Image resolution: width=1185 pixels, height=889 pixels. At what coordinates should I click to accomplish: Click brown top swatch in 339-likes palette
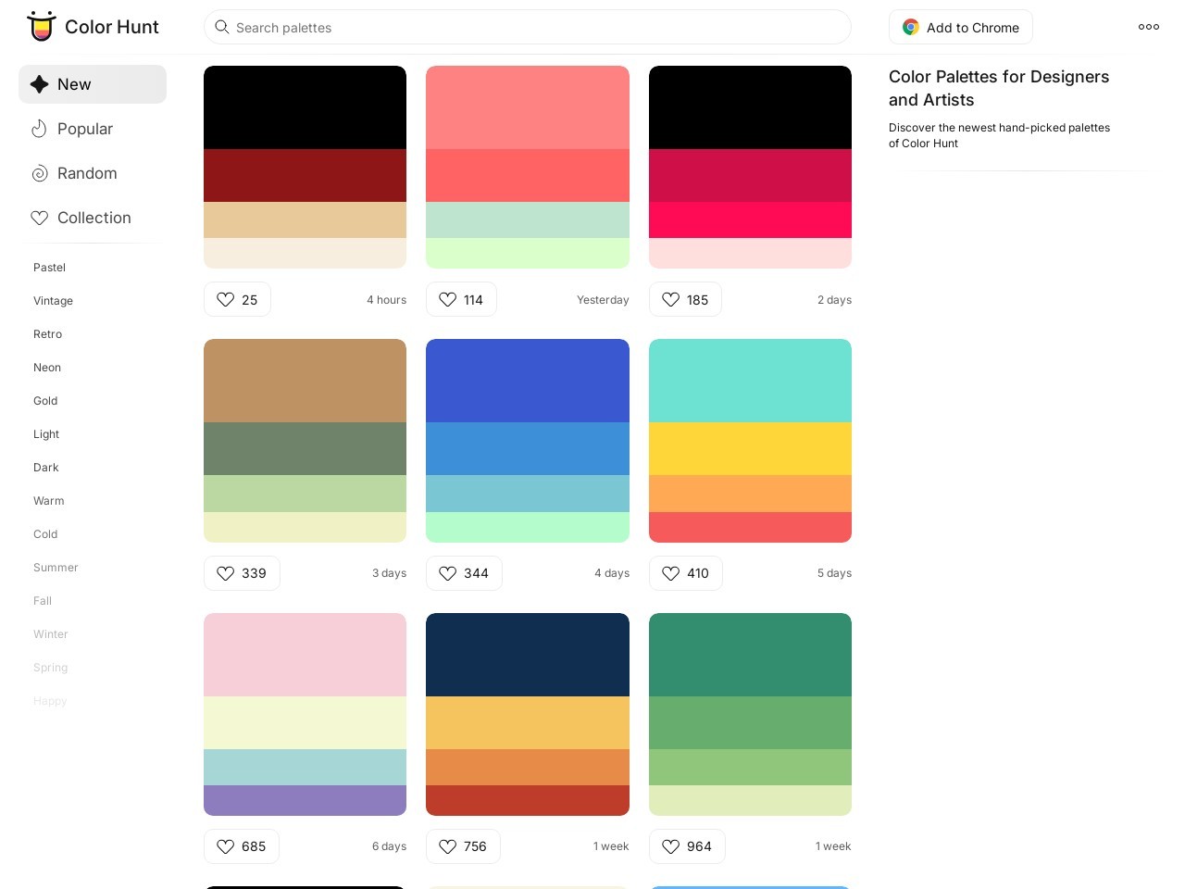click(305, 381)
